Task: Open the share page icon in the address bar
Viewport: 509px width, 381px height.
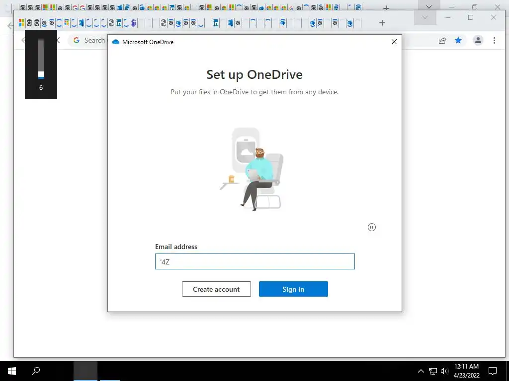Action: (x=442, y=40)
